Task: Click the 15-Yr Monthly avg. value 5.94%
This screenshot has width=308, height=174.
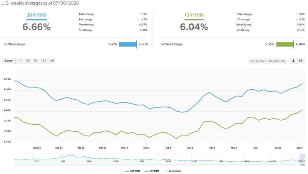Action: click(x=301, y=25)
